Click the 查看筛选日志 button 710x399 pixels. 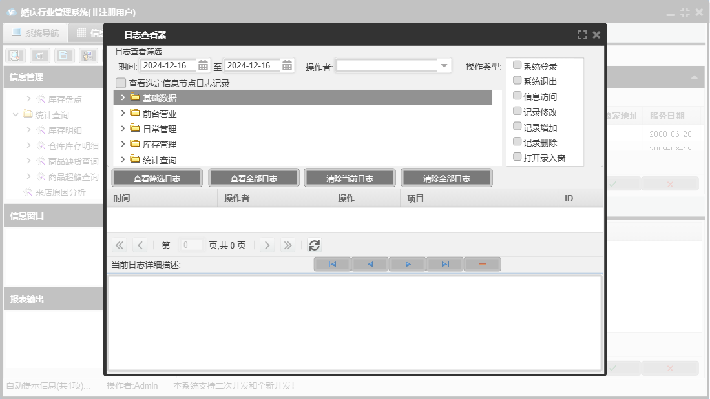click(x=157, y=178)
